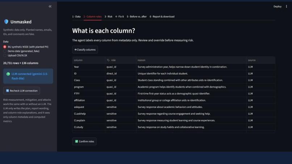292x164 pixels.
Task: Click reason 'Academic program helps identify students' cell
Action: click(191, 87)
